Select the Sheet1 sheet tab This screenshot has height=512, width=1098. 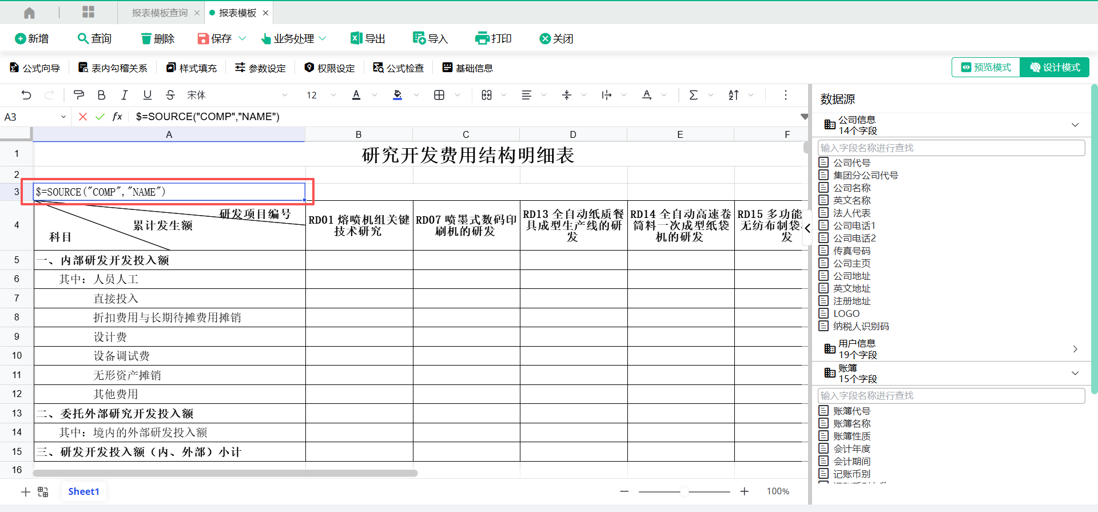click(x=83, y=491)
